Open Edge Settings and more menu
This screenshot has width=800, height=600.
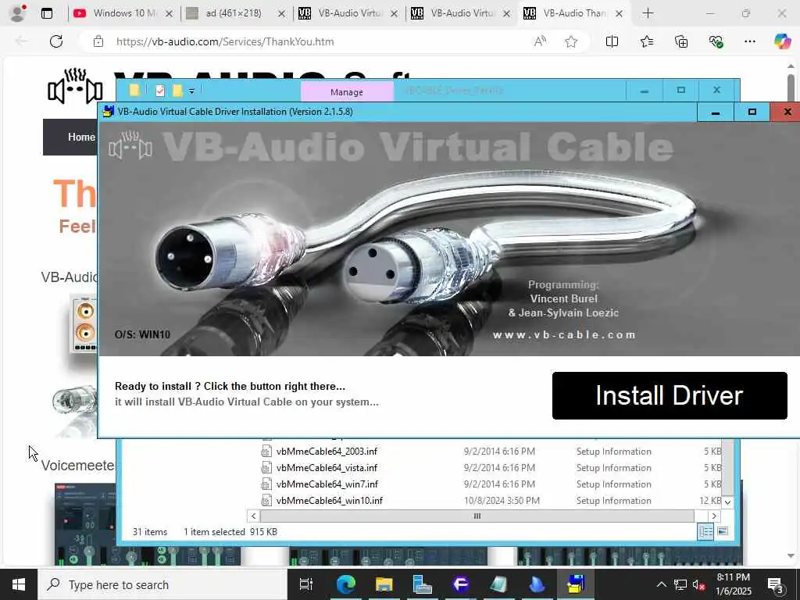click(749, 41)
